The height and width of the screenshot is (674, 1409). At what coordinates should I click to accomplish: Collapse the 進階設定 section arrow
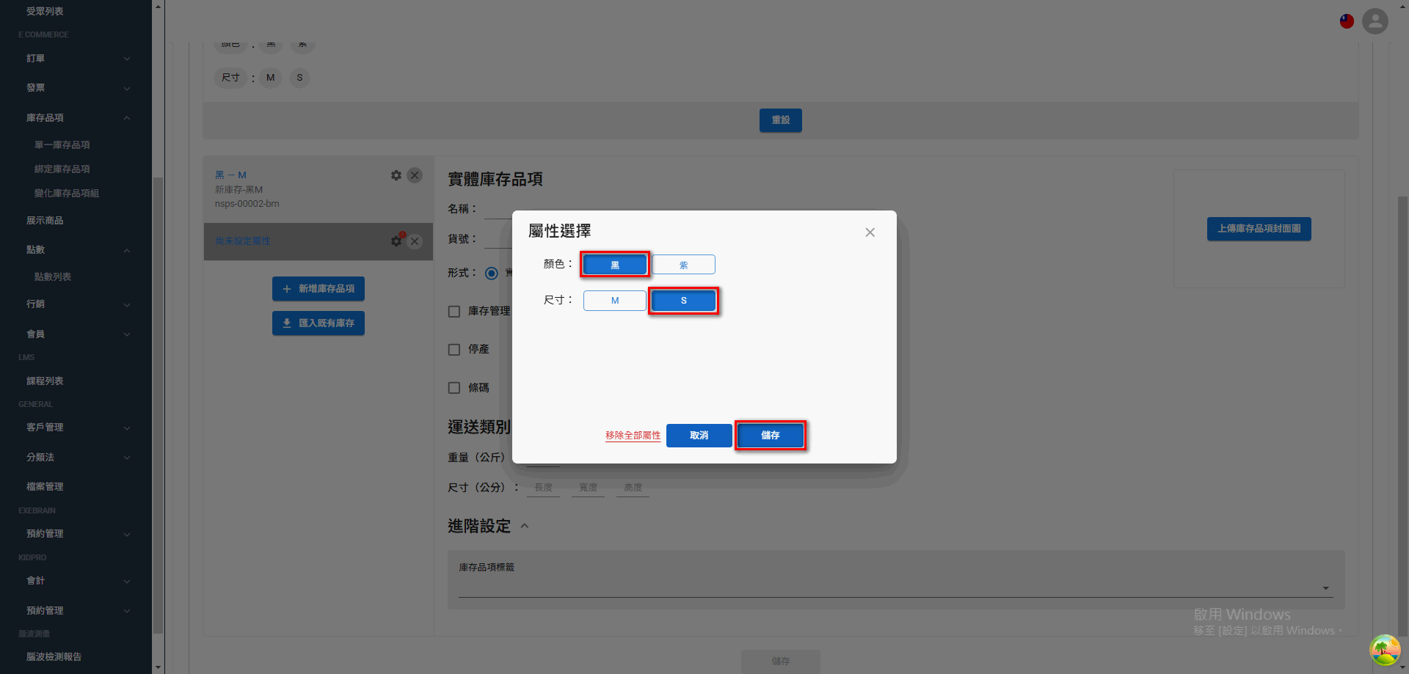[x=525, y=526]
